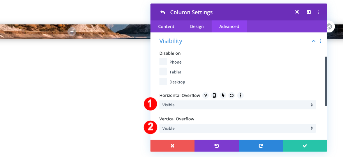Click the expand modal fullscreen icon

[297, 12]
